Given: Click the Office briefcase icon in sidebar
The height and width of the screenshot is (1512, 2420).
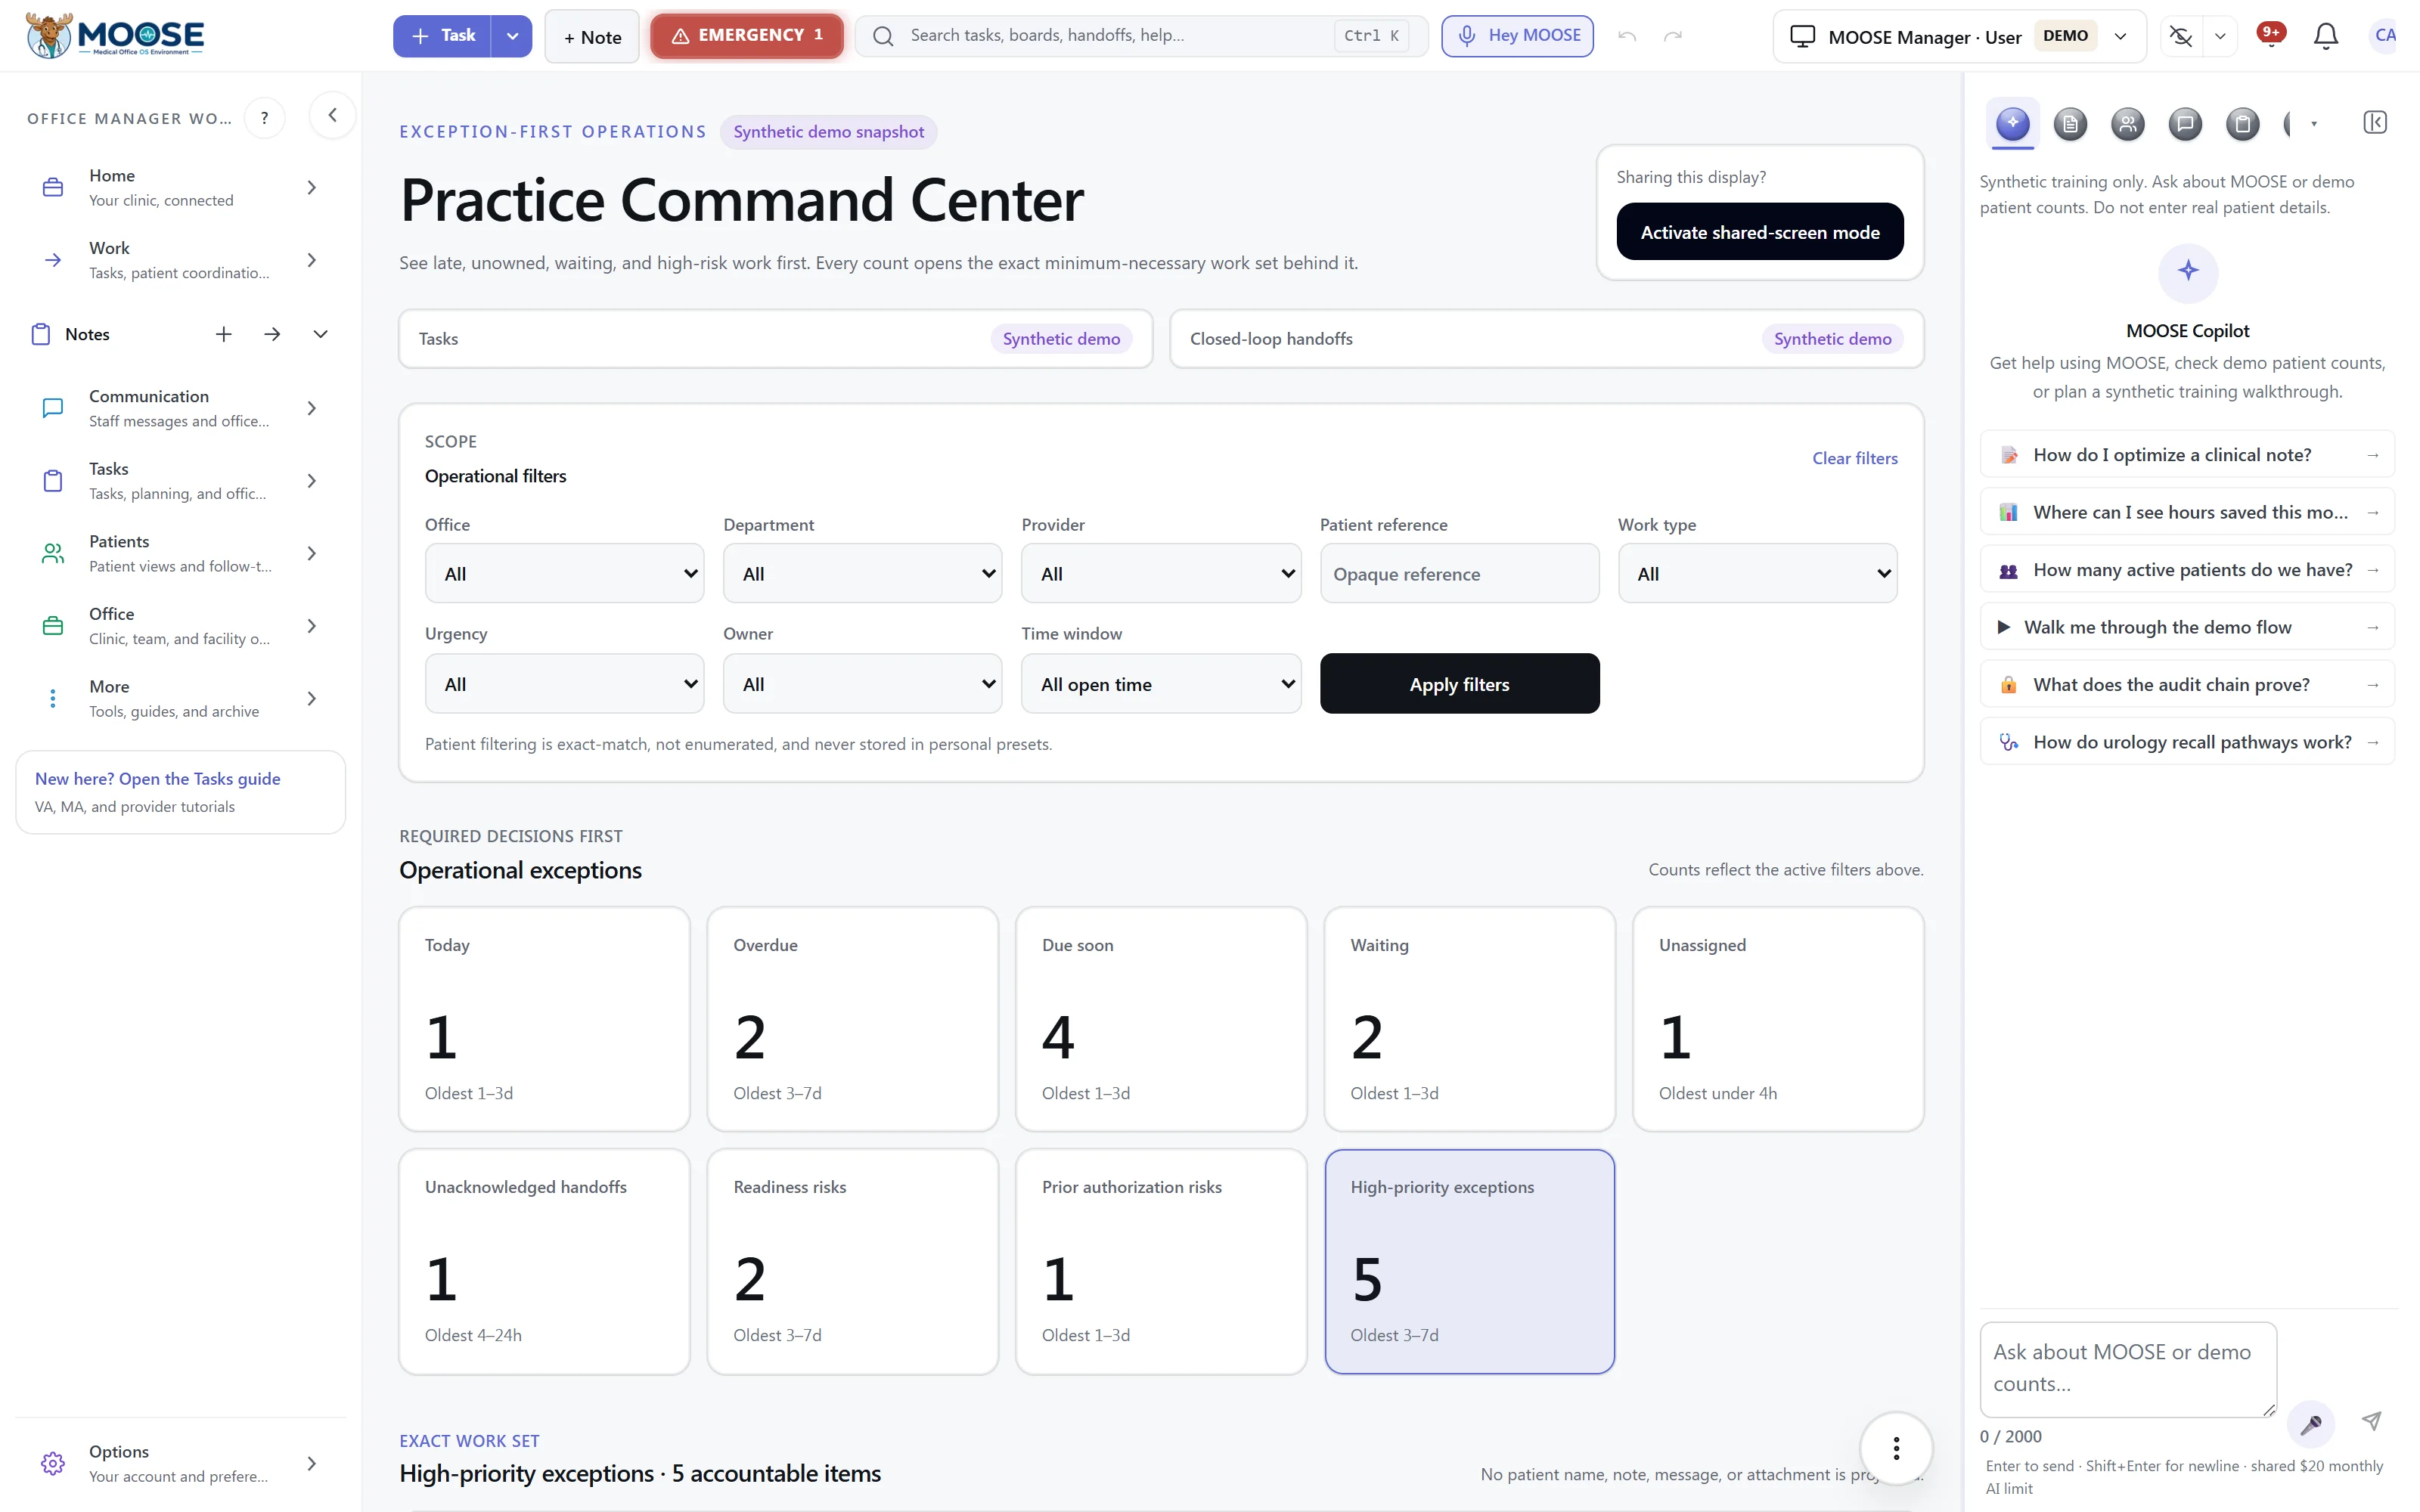Looking at the screenshot, I should [53, 626].
